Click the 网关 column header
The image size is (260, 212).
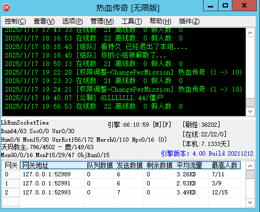pyautogui.click(x=11, y=165)
